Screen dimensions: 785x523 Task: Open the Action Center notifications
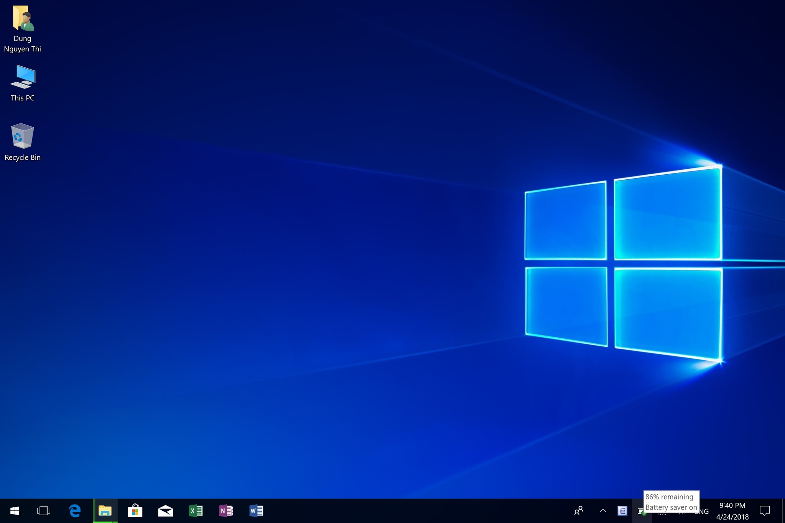(765, 511)
